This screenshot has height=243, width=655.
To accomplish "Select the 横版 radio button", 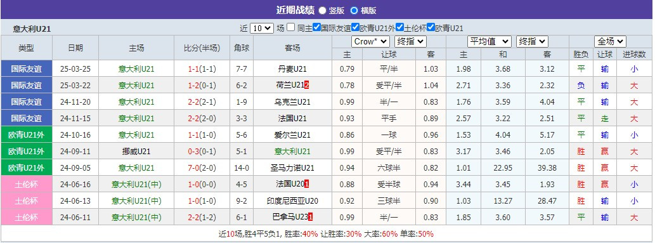I will click(x=354, y=10).
